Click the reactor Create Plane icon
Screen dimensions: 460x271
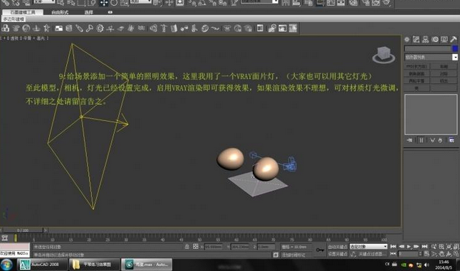point(58,28)
